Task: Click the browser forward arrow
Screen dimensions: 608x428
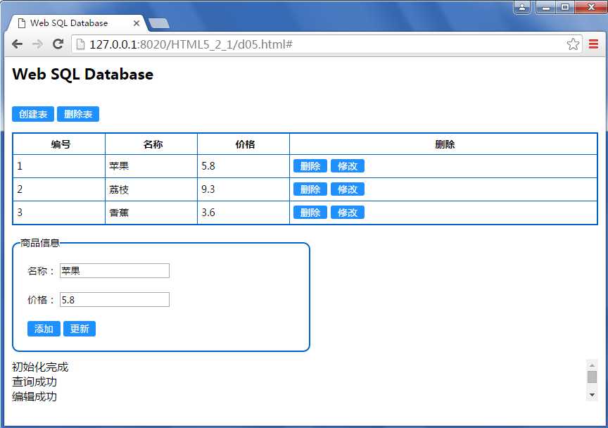Action: point(37,44)
